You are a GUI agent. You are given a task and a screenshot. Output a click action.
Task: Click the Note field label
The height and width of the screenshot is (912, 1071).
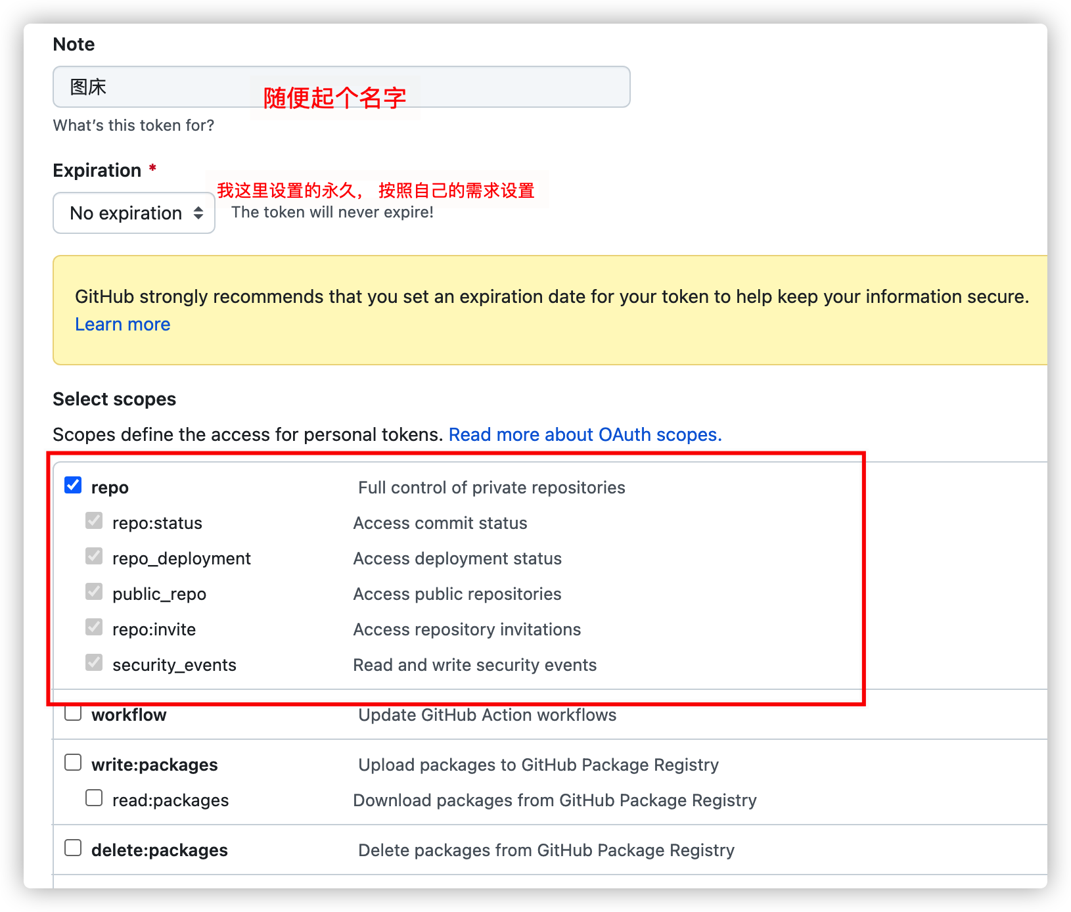(74, 44)
